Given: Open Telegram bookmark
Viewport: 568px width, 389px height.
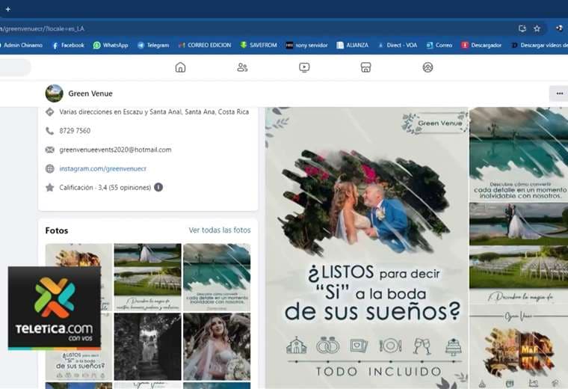Looking at the screenshot, I should point(152,45).
